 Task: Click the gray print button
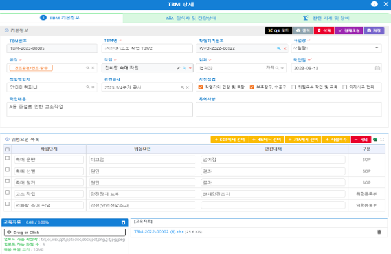pos(303,30)
